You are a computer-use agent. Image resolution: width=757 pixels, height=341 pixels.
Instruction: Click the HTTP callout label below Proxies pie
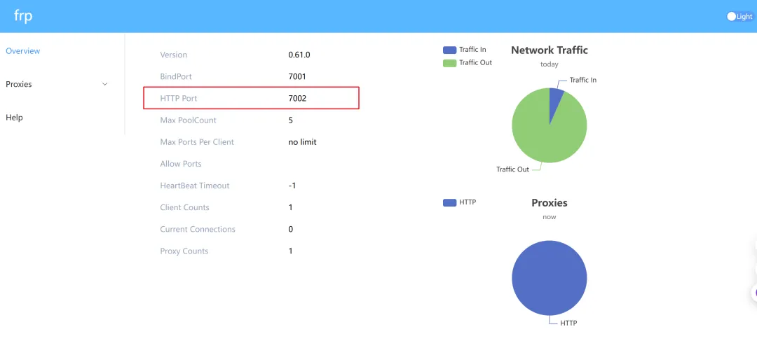568,323
